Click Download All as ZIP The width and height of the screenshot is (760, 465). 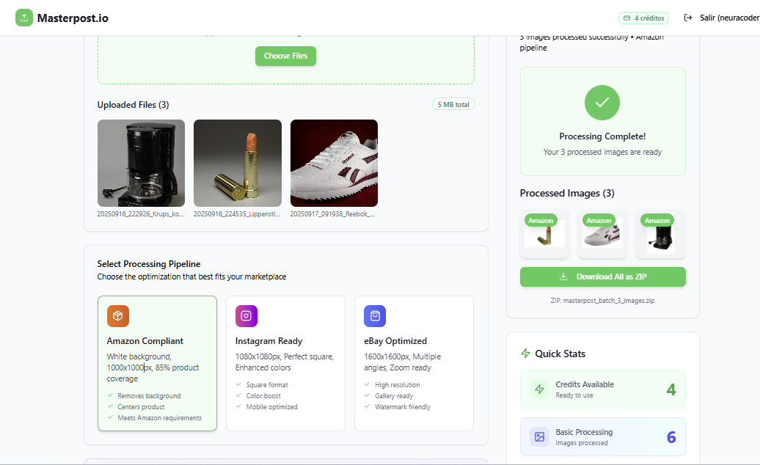pos(602,277)
